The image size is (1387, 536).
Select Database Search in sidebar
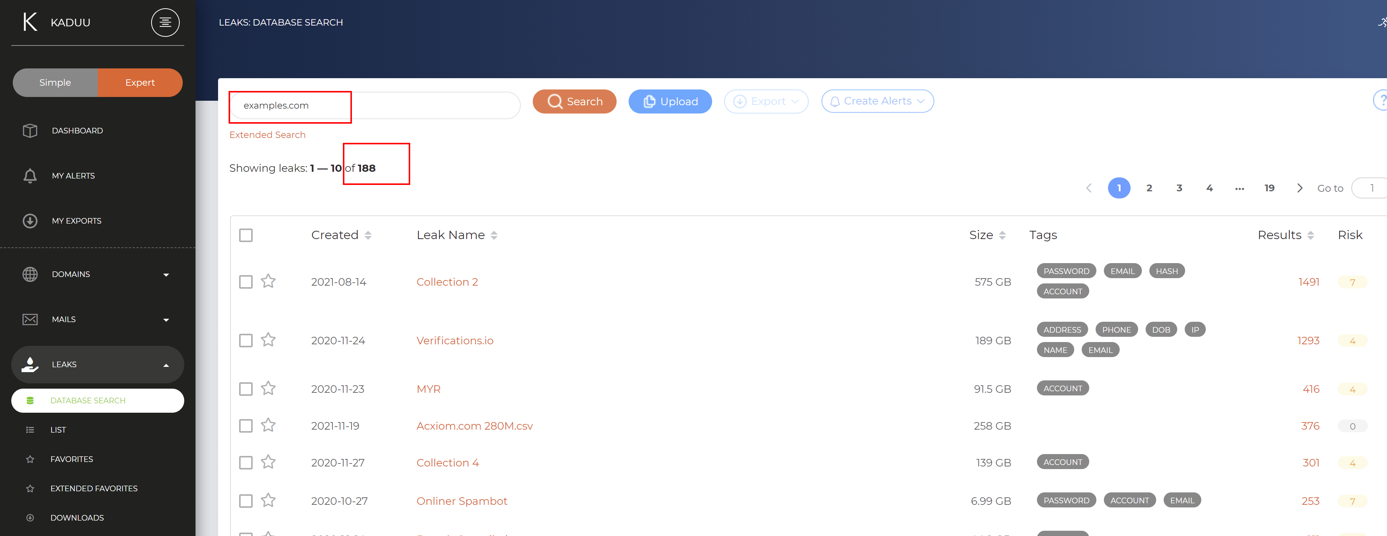97,400
